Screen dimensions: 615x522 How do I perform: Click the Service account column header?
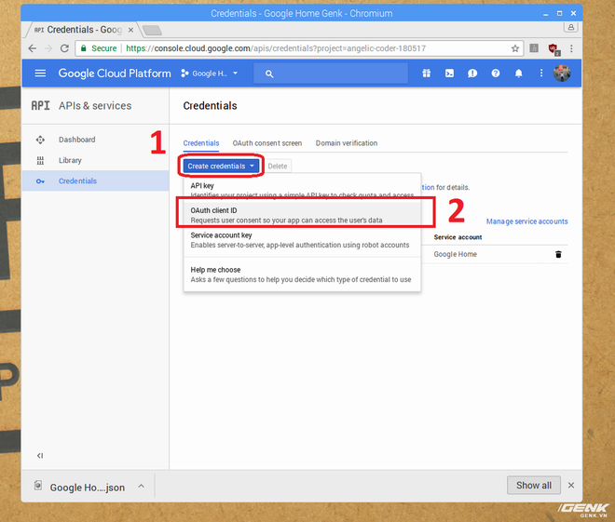click(458, 237)
